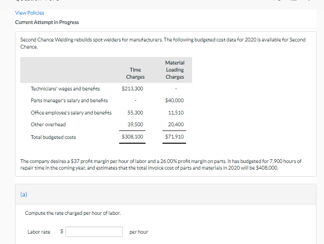The image size is (324, 244).
Task: Click the Total budgeted costs label
Action: coord(53,137)
